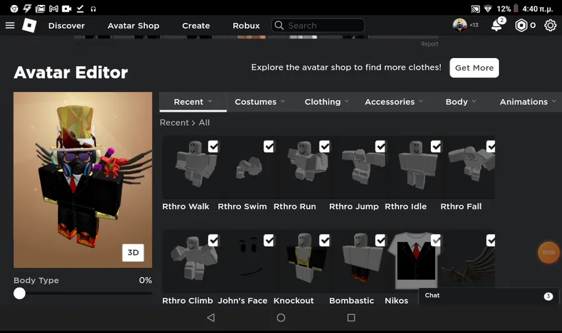The height and width of the screenshot is (333, 562).
Task: Expand the Clothing dropdown chevron
Action: click(347, 101)
